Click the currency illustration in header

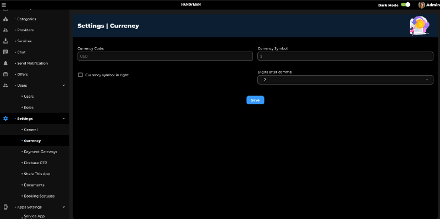coord(419,26)
